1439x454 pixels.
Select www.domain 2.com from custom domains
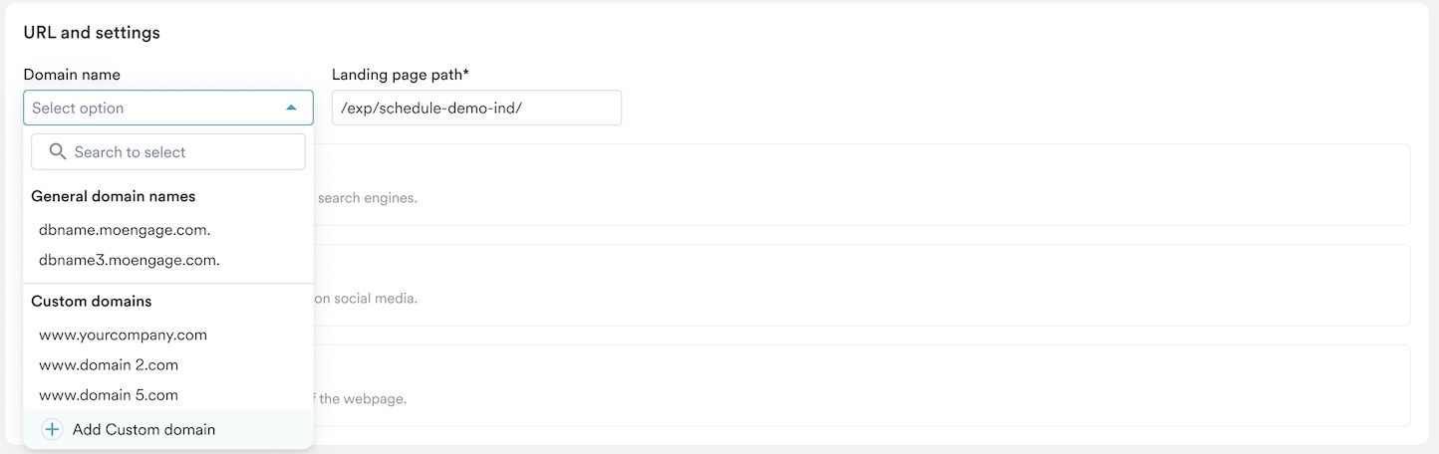(x=109, y=365)
